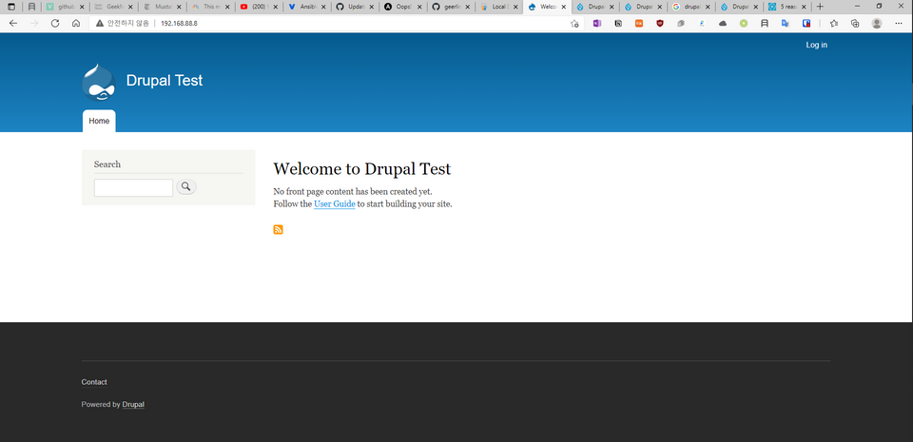The image size is (913, 442).
Task: Click the orange square extension icon
Action: [x=639, y=23]
